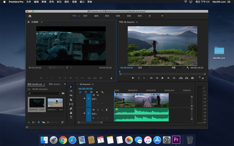The width and height of the screenshot is (234, 146).
Task: Select the Ripple Edit tool
Action: 71,95
